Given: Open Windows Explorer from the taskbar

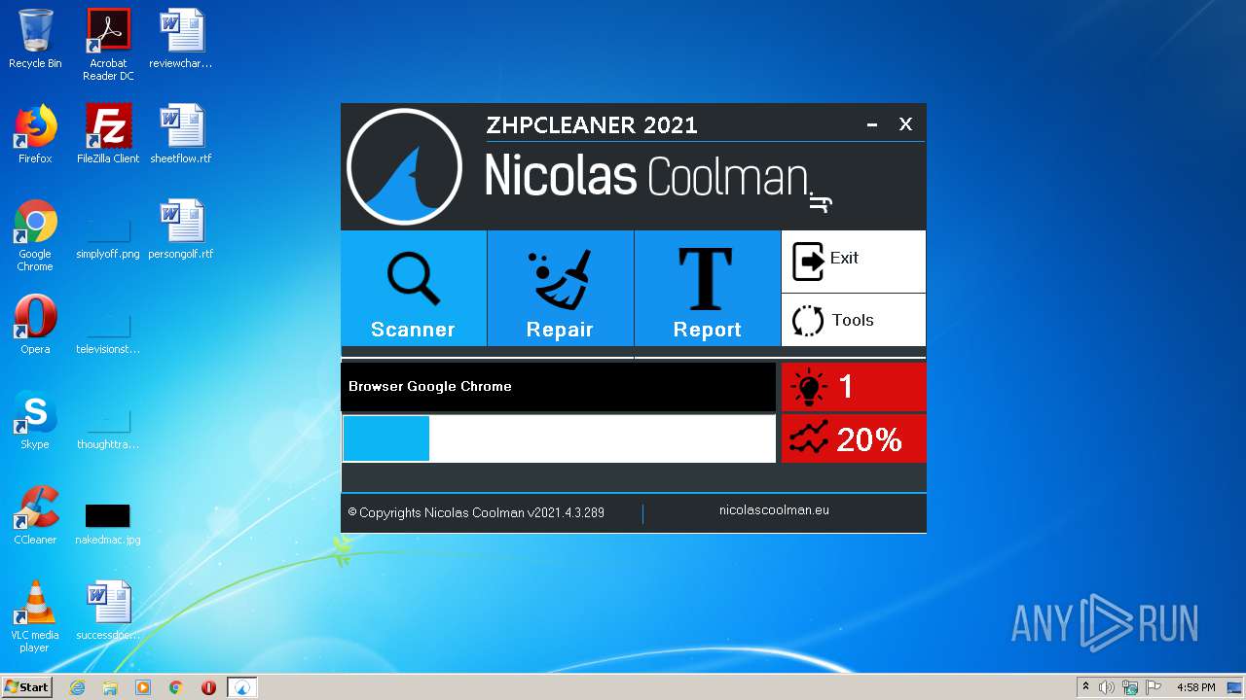Looking at the screenshot, I should tap(110, 687).
